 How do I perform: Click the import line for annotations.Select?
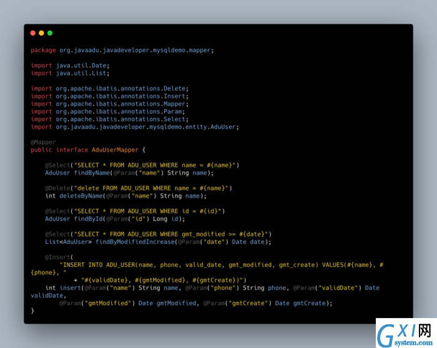[109, 119]
